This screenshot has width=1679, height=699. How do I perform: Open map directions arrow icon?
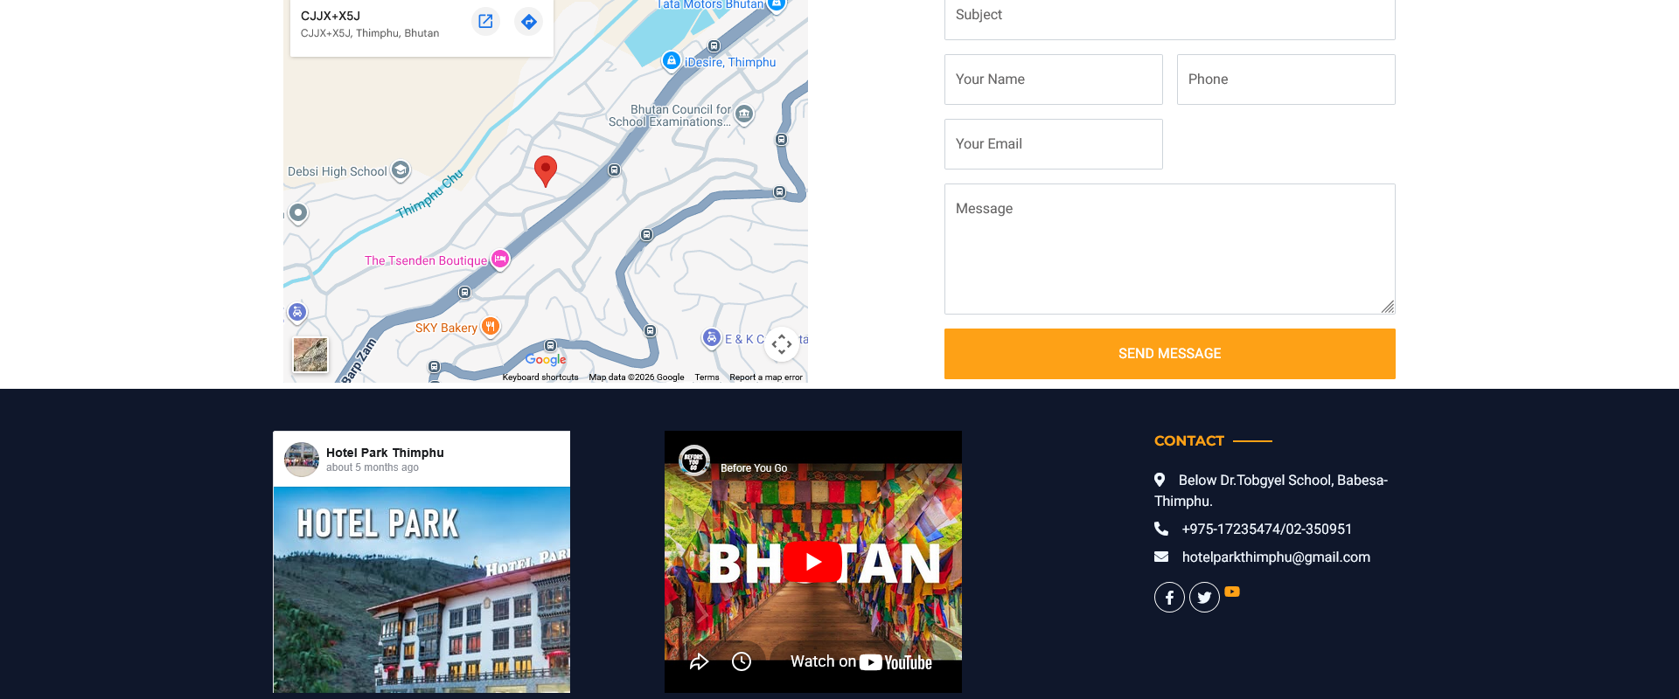coord(528,22)
